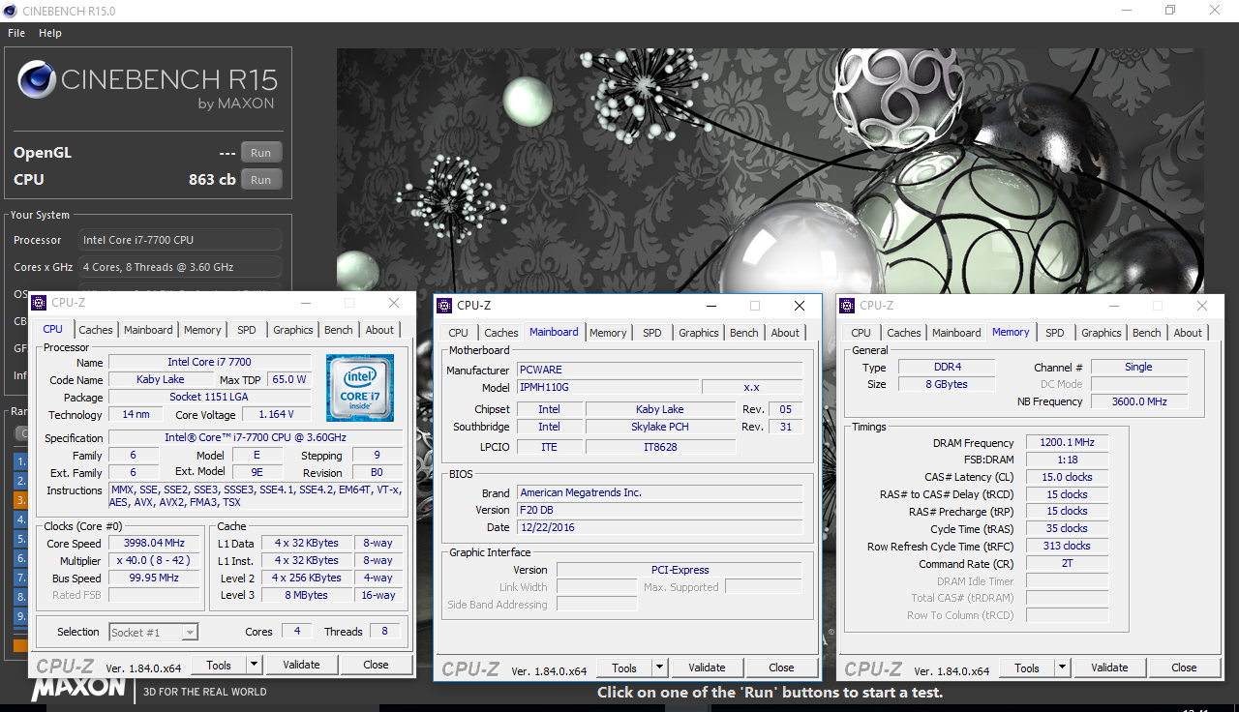Click Tools button in CPU window
The height and width of the screenshot is (712, 1239).
(x=219, y=665)
